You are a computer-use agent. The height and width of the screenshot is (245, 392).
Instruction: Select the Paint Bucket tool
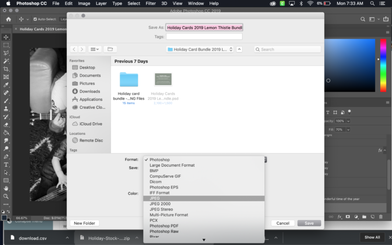pos(6,133)
